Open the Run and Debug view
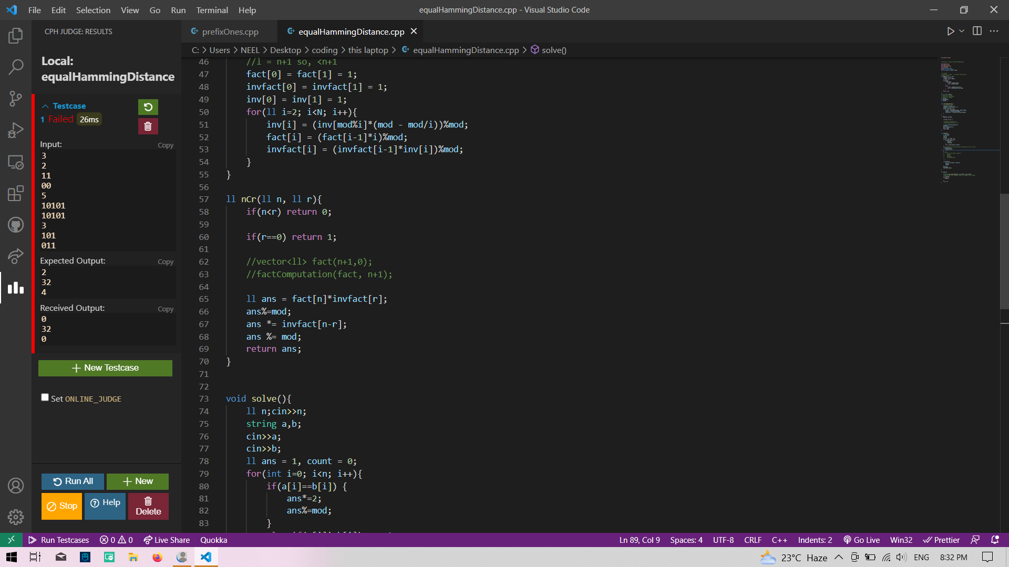1009x567 pixels. point(15,130)
